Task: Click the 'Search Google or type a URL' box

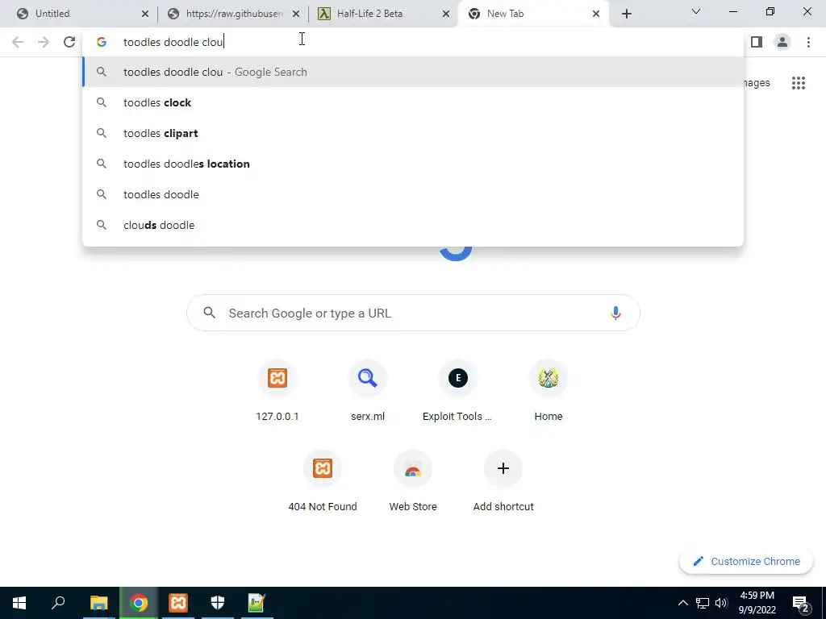Action: 413,314
